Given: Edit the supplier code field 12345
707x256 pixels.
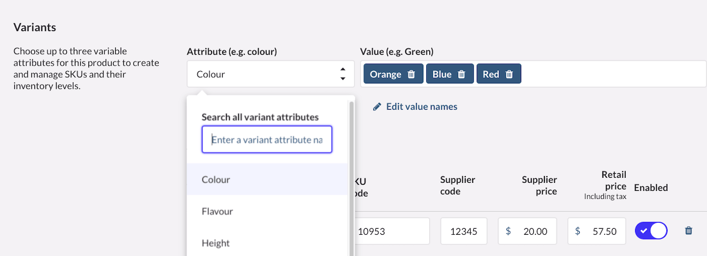Looking at the screenshot, I should point(464,231).
